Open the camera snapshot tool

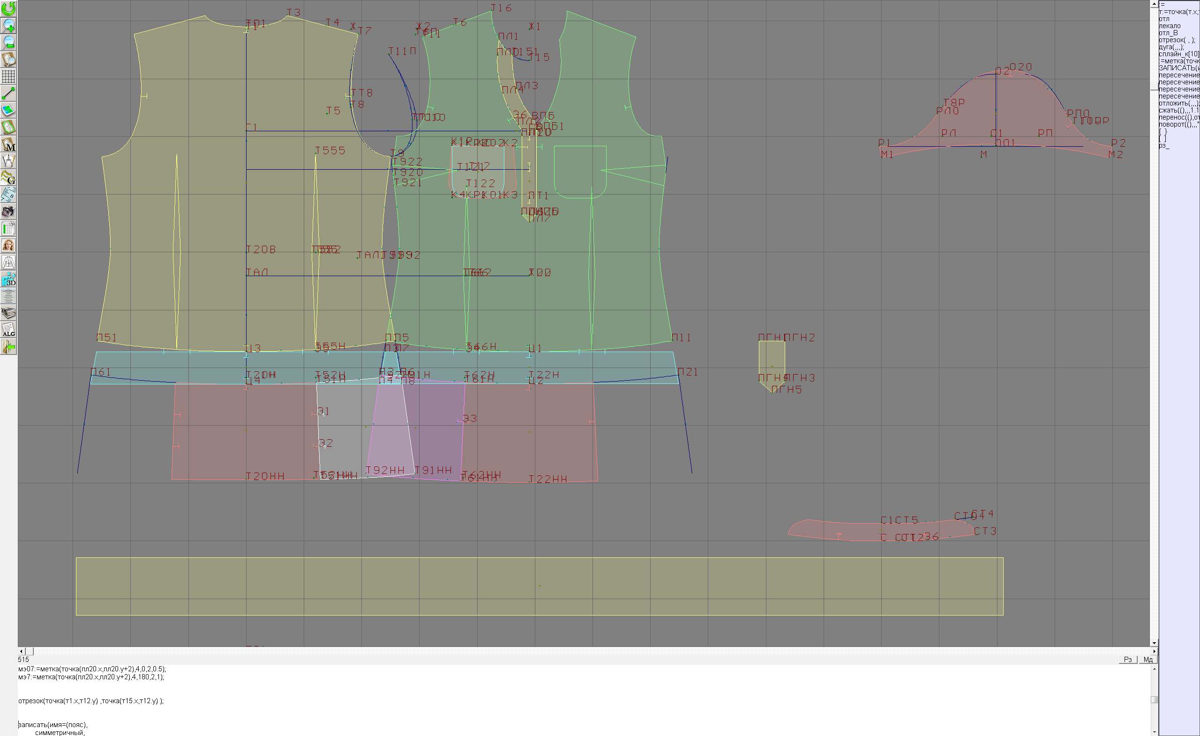coord(8,211)
